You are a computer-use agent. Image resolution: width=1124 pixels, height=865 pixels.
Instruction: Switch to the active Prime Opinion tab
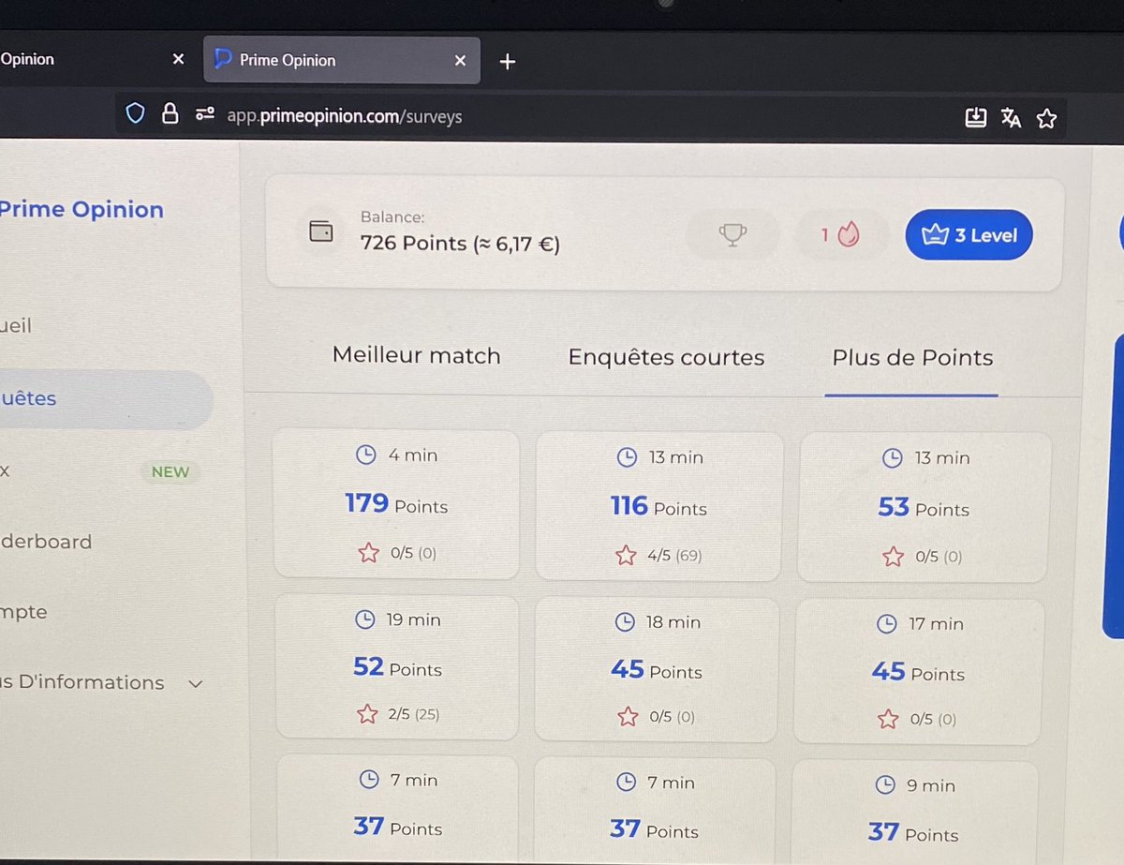[342, 60]
